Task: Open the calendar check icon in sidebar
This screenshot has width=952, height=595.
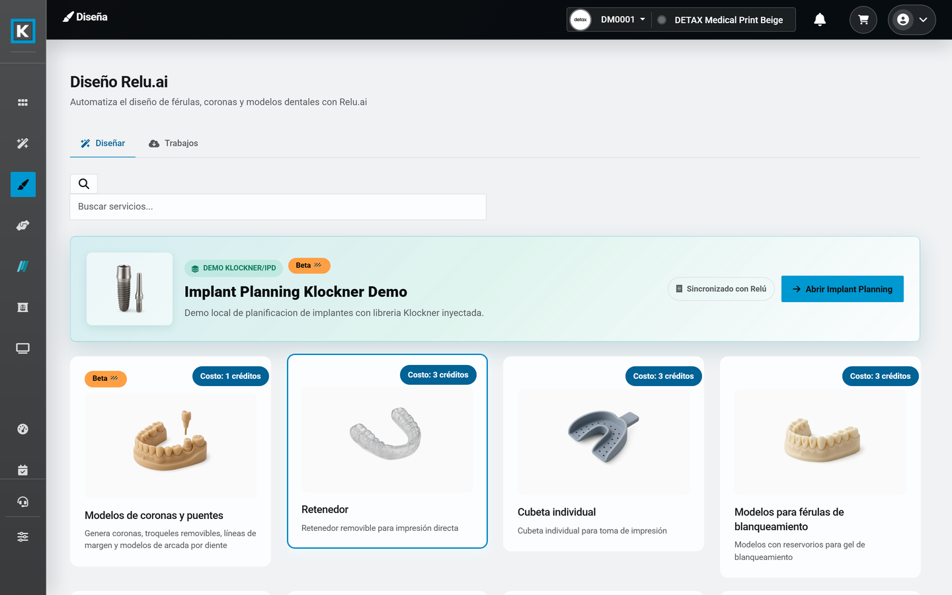Action: coord(23,470)
